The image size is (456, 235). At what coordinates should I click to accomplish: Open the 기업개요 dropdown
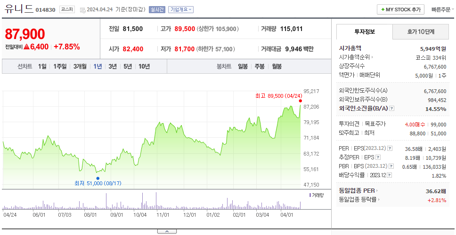tap(180, 9)
